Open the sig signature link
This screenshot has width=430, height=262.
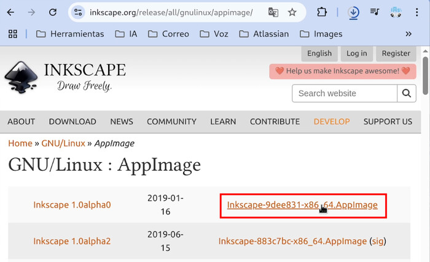point(378,241)
